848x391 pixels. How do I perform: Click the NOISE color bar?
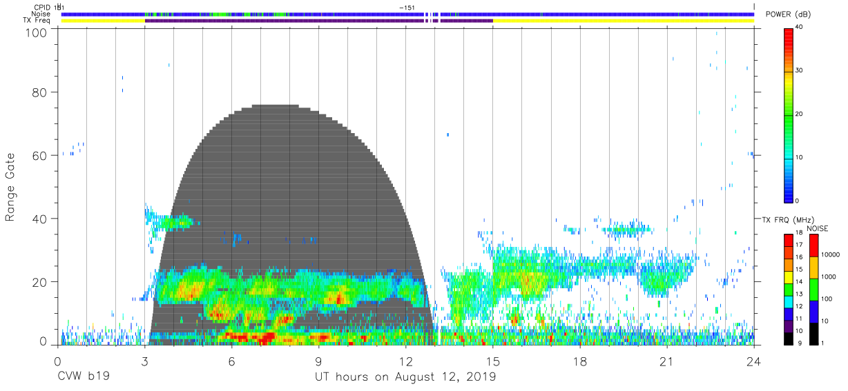tap(813, 290)
